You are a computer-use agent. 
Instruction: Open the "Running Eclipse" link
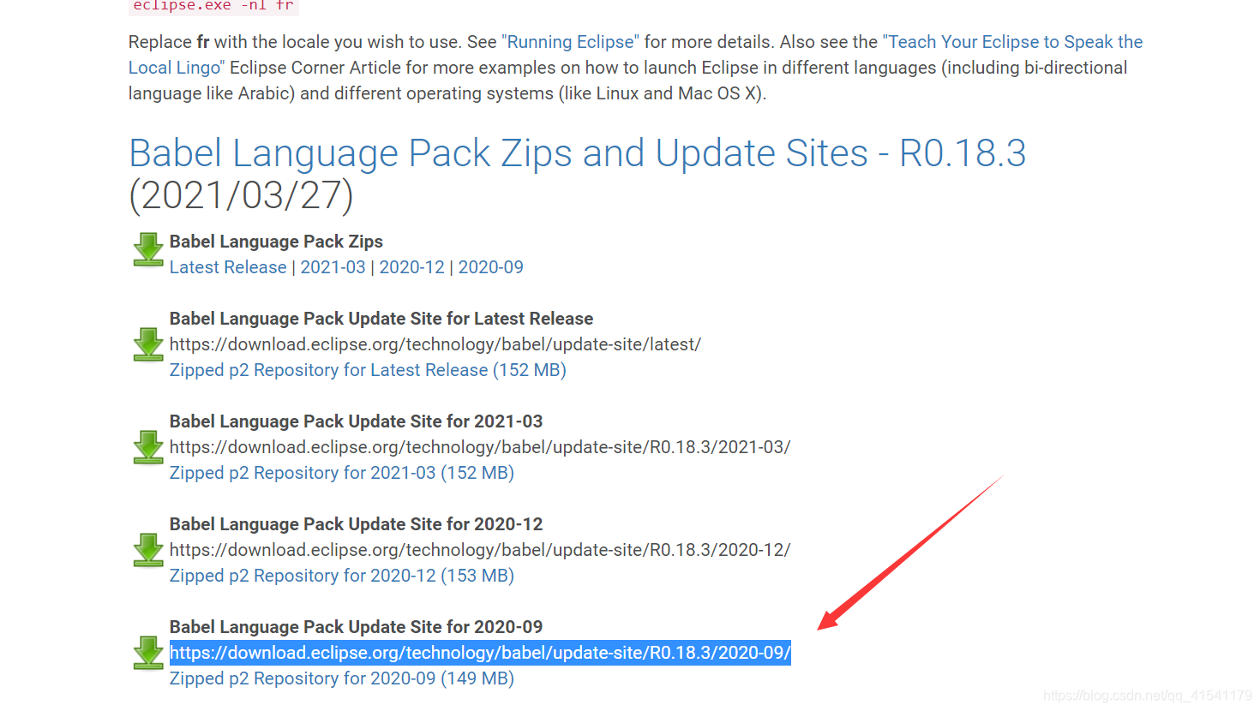coord(571,42)
